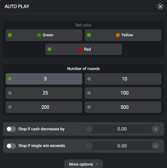Click the yellow color dot icon
The width and height of the screenshot is (167, 168).
pyautogui.click(x=118, y=35)
